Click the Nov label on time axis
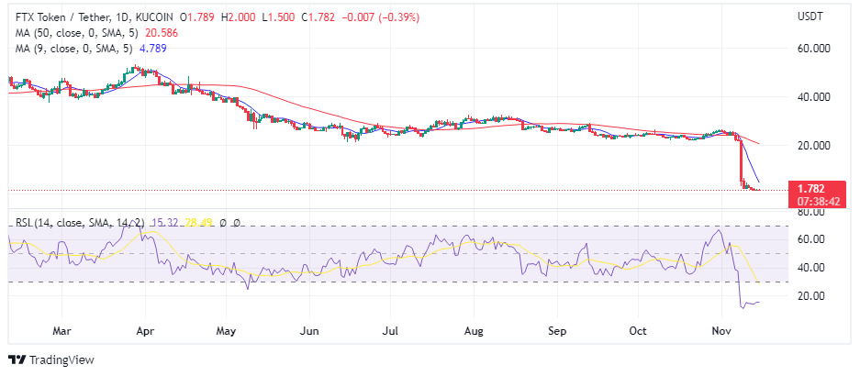This screenshot has height=376, width=860. pos(721,331)
